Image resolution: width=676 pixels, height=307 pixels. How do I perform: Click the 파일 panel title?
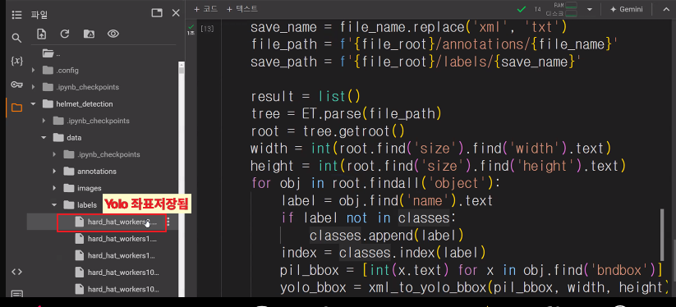[x=39, y=15]
